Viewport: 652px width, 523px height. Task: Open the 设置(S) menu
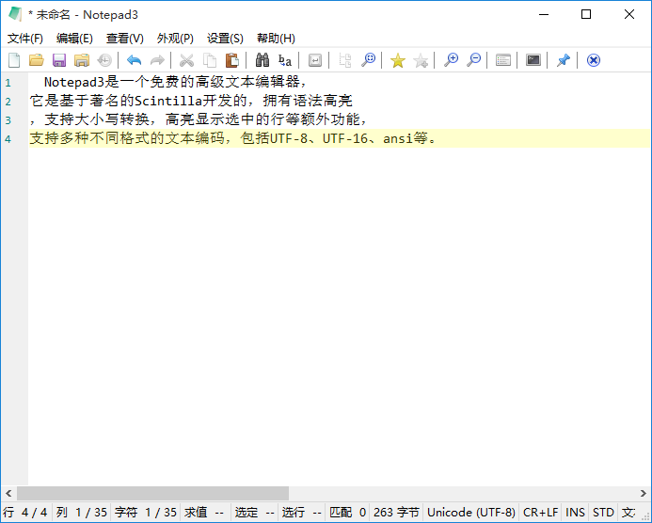point(225,39)
